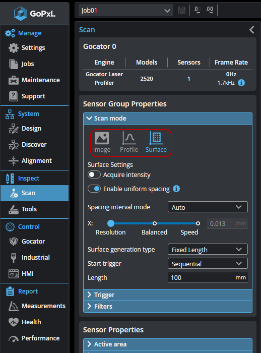Click the uniform spacing info icon
261x353 pixels.
pyautogui.click(x=176, y=189)
